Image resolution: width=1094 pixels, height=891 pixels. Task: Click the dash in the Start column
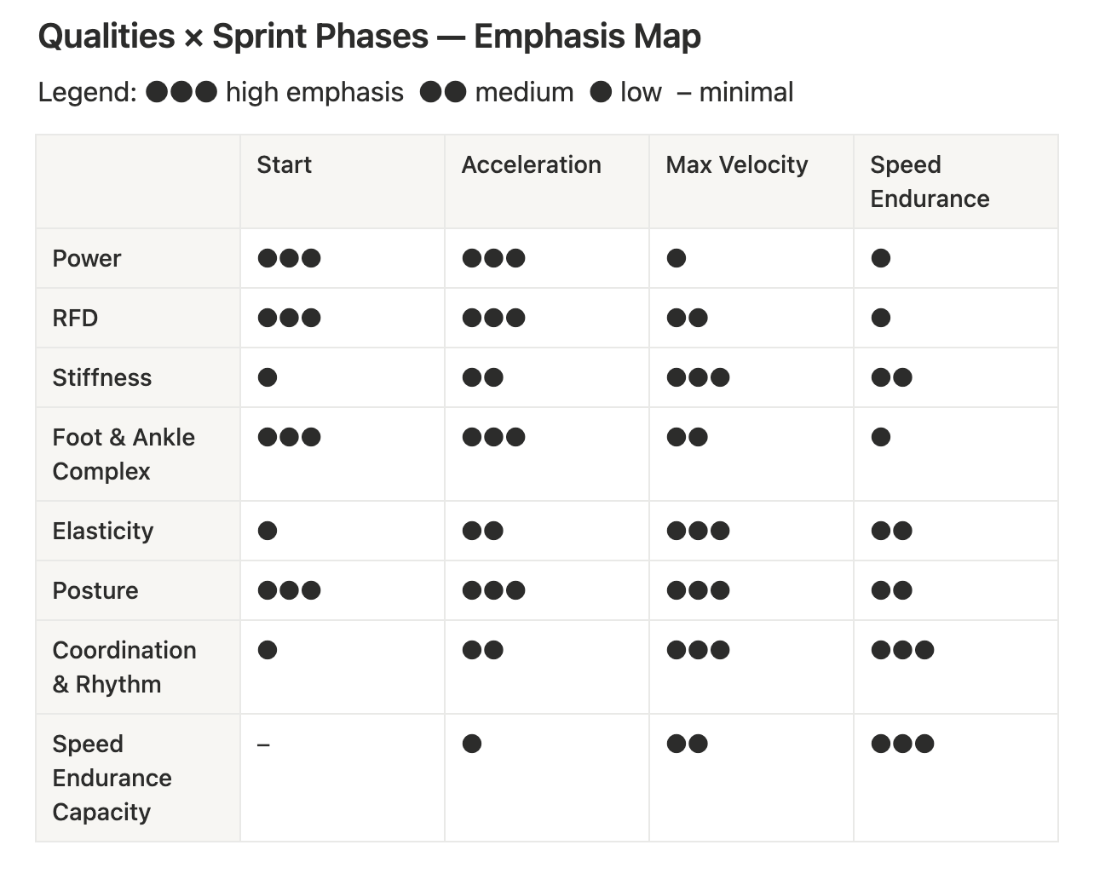(x=263, y=744)
